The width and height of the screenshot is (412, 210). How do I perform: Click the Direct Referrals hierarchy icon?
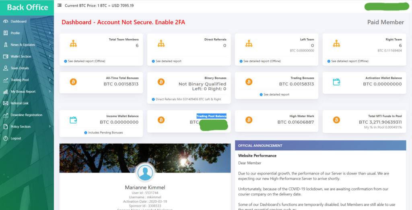(161, 44)
